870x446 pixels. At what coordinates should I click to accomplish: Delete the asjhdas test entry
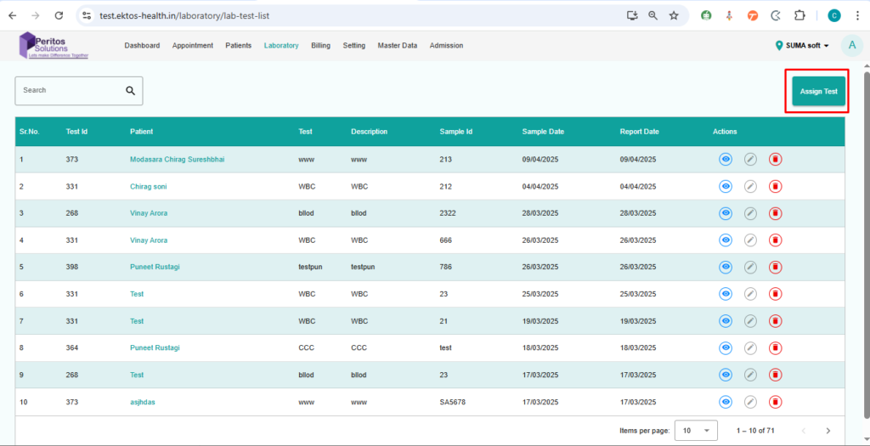click(775, 402)
